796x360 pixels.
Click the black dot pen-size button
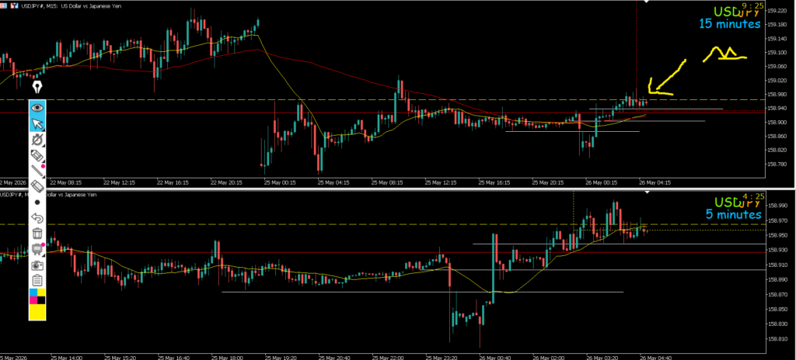pos(37,202)
